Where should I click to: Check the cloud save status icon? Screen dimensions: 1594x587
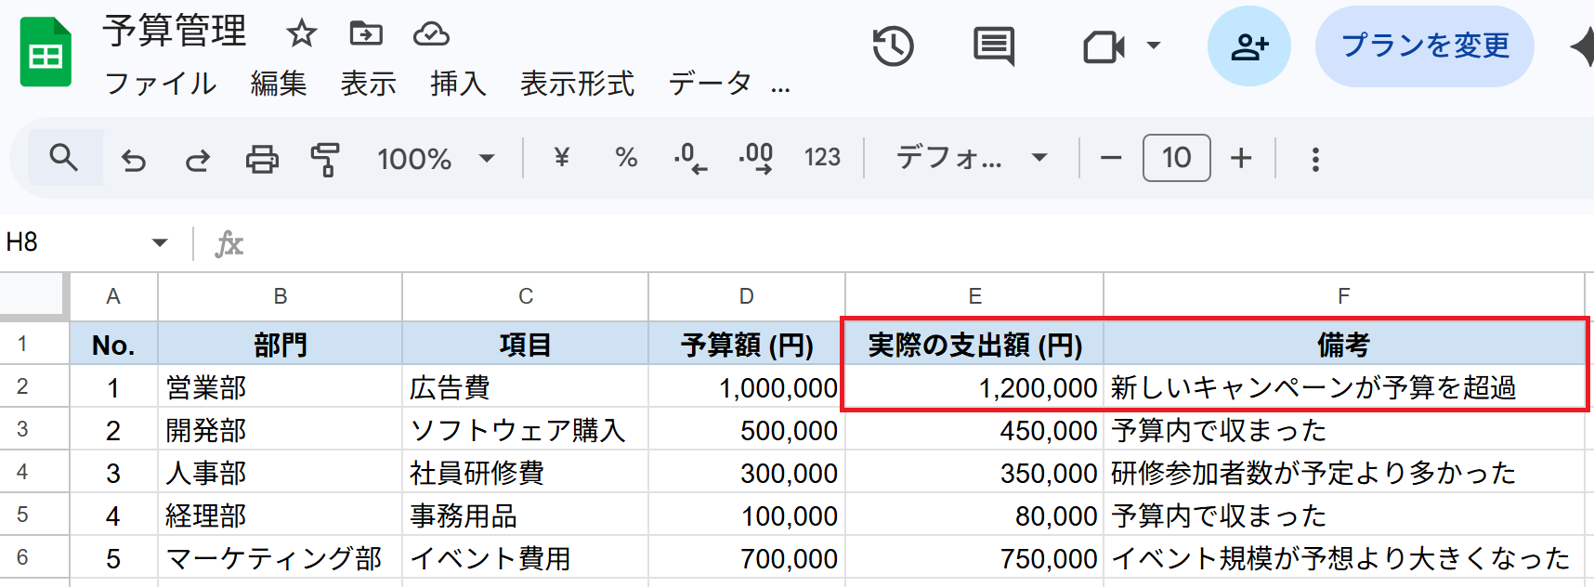coord(431,34)
